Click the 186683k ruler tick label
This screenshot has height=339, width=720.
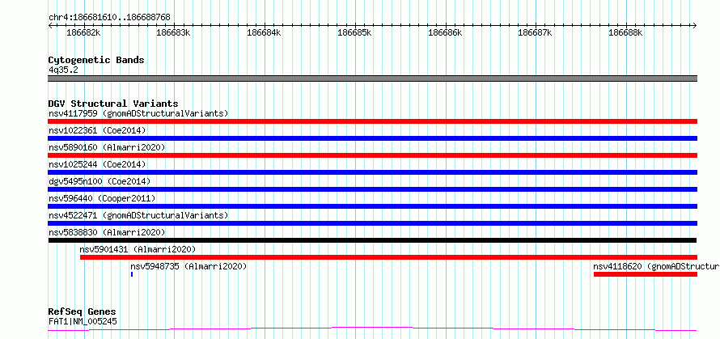174,33
